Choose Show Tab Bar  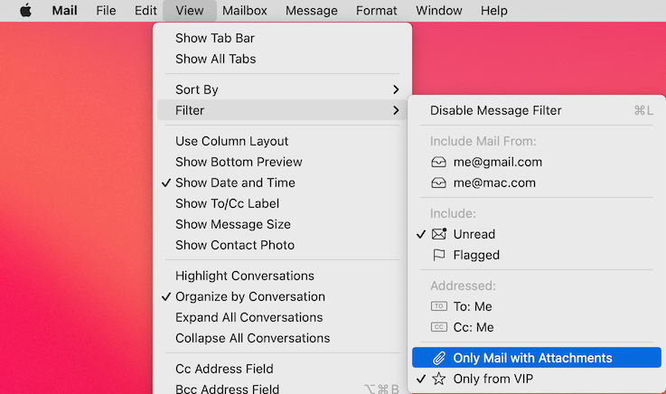point(282,38)
